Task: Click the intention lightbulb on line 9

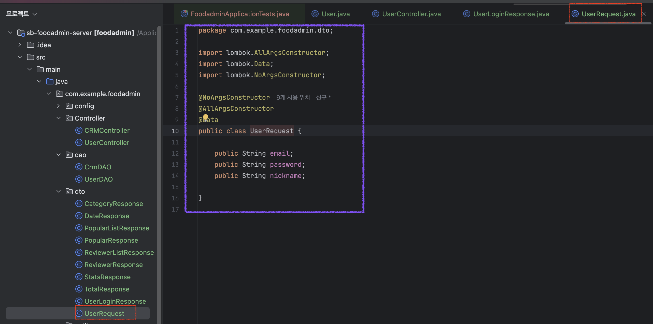Action: pyautogui.click(x=205, y=117)
